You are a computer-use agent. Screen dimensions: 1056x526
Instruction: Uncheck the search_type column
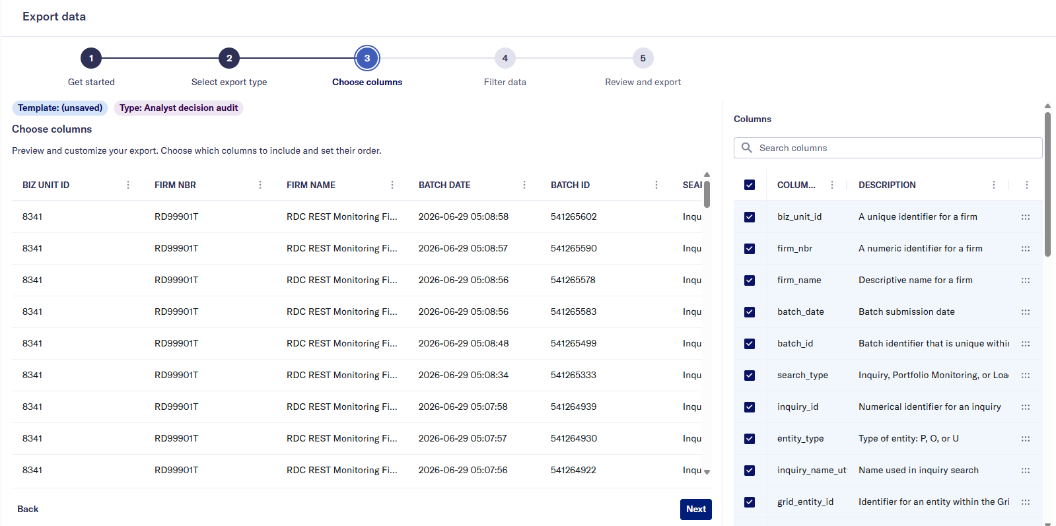[750, 375]
